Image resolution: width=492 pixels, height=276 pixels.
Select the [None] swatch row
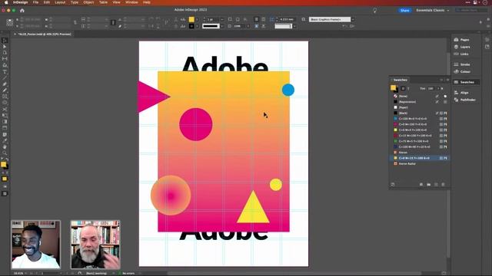point(419,96)
